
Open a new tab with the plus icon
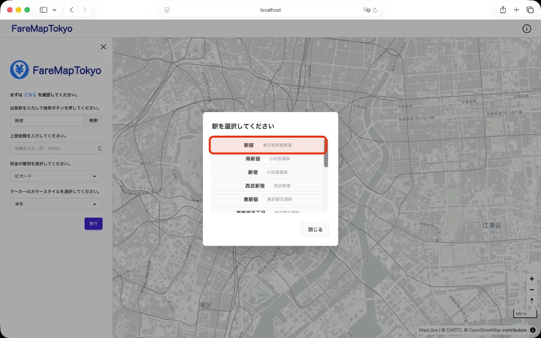point(517,10)
